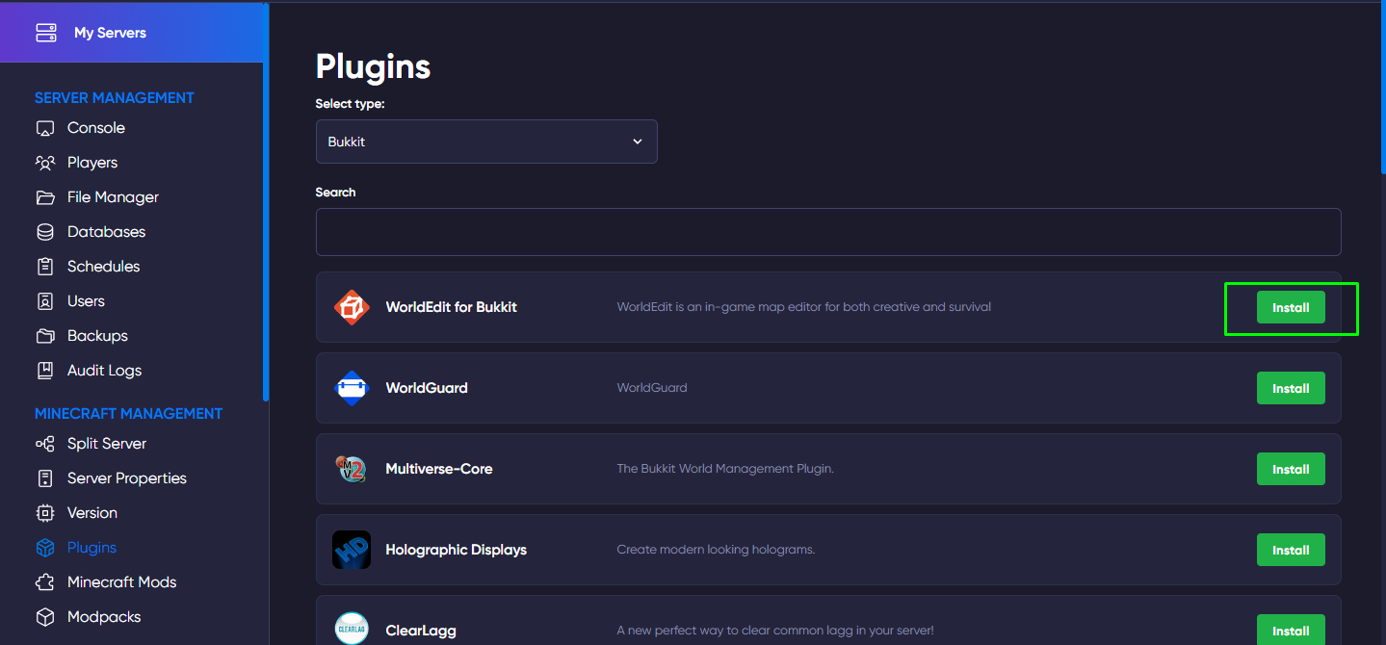
Task: Click the Backups sidebar label
Action: click(x=97, y=336)
